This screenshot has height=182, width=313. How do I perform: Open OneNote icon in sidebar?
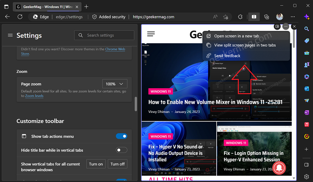point(307,113)
